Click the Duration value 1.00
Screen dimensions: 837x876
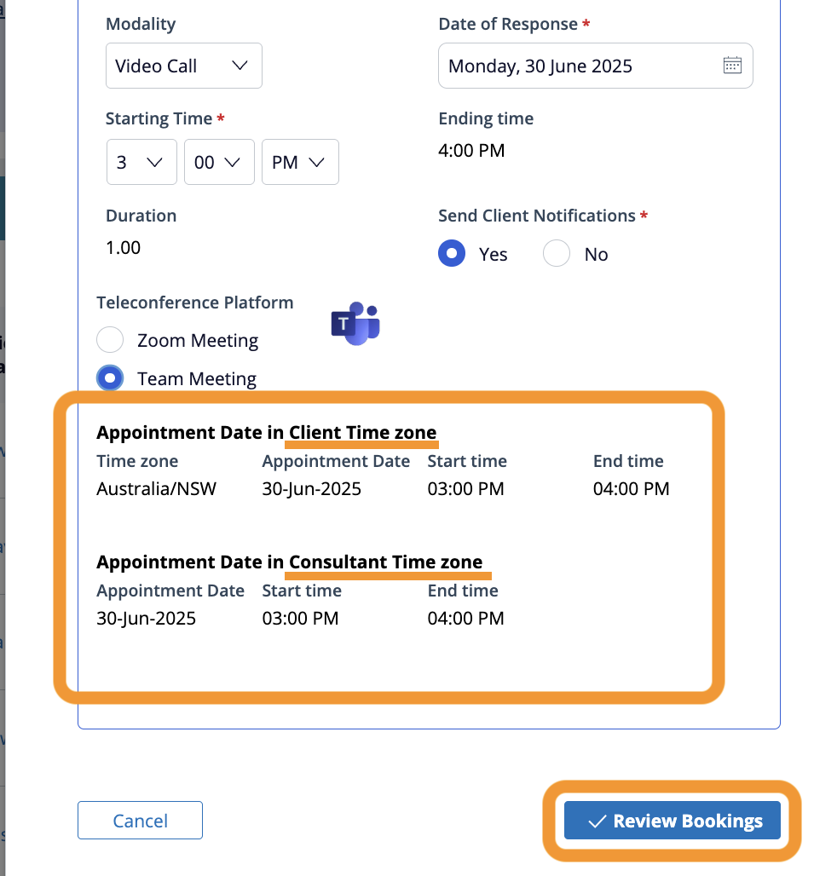(124, 248)
